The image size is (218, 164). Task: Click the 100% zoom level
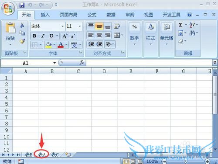(x=152, y=161)
